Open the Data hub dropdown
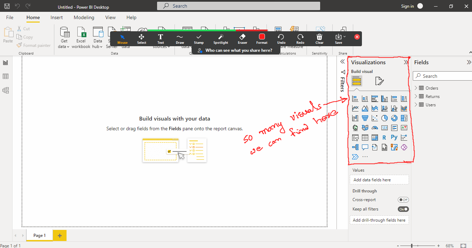Viewport: 472px width, 248px height. pos(98,38)
